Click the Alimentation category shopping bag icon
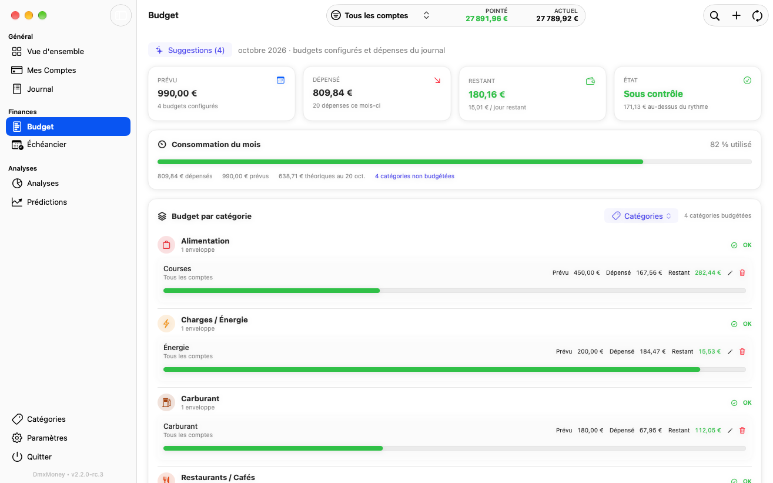This screenshot has width=773, height=483. coord(166,245)
